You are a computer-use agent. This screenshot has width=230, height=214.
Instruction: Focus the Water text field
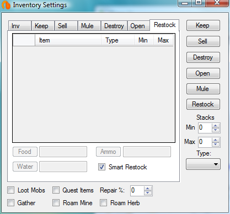point(63,167)
